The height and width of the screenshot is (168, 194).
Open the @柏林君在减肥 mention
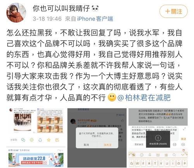point(144,98)
